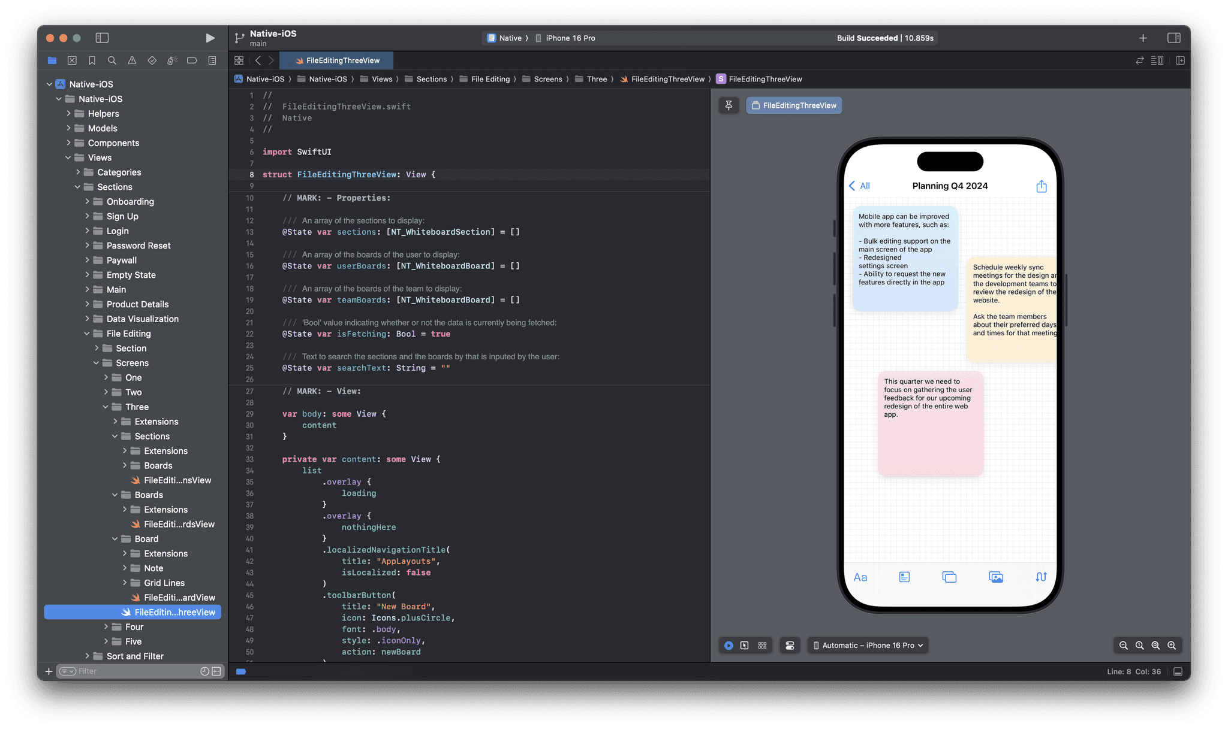The height and width of the screenshot is (730, 1228).
Task: Click the grid view icon in preview toolbar
Action: (763, 645)
